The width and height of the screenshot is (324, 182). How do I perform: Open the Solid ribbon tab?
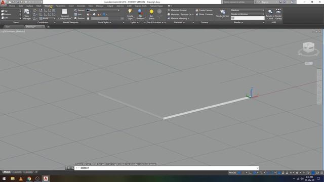click(x=21, y=6)
